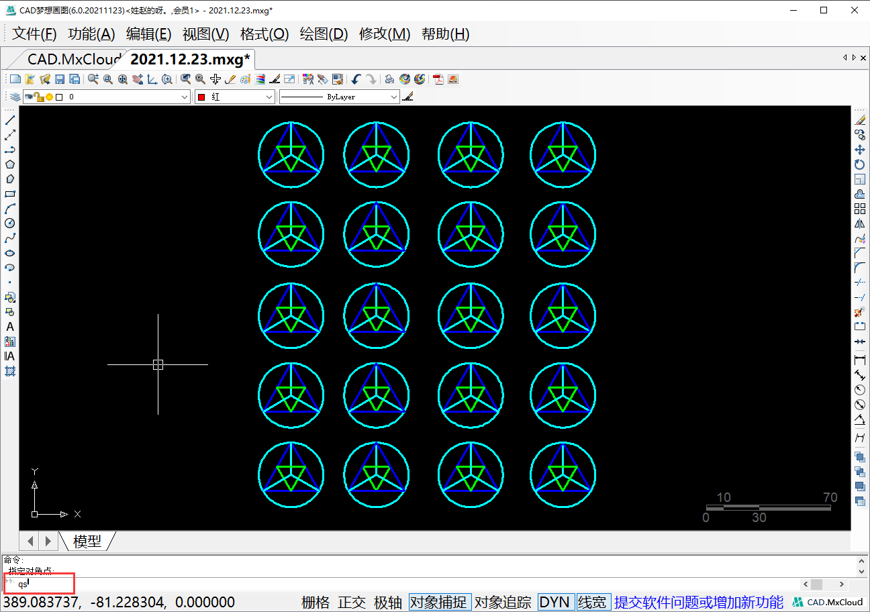Click the Save file icon
This screenshot has height=612, width=870.
[59, 79]
